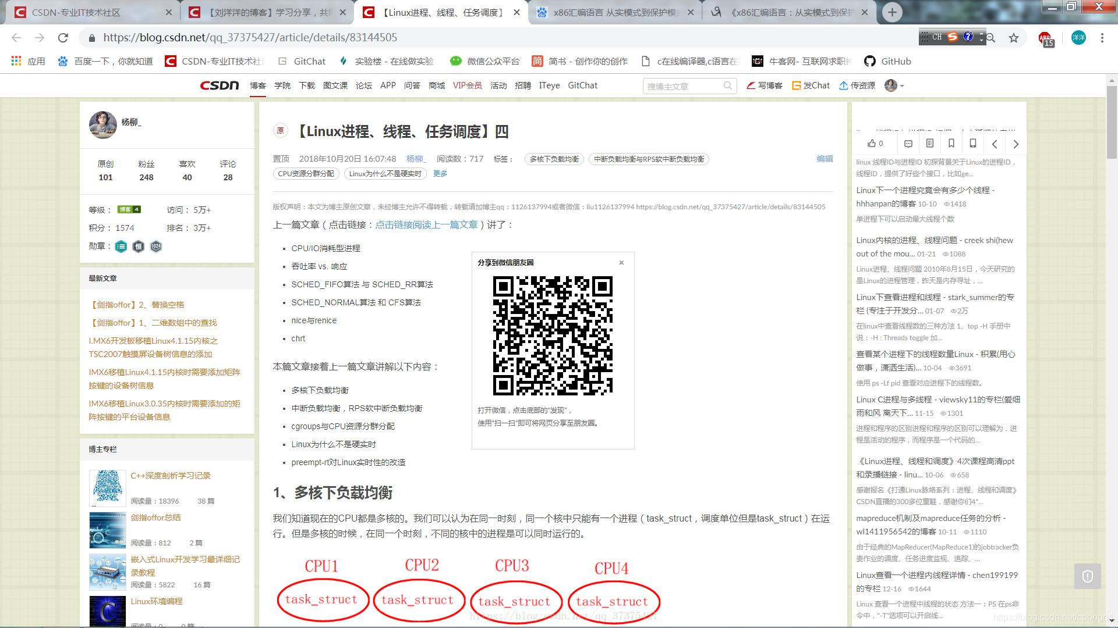The width and height of the screenshot is (1118, 628).
Task: Open the GitHub bookmark in bookmarks bar
Action: click(x=887, y=61)
